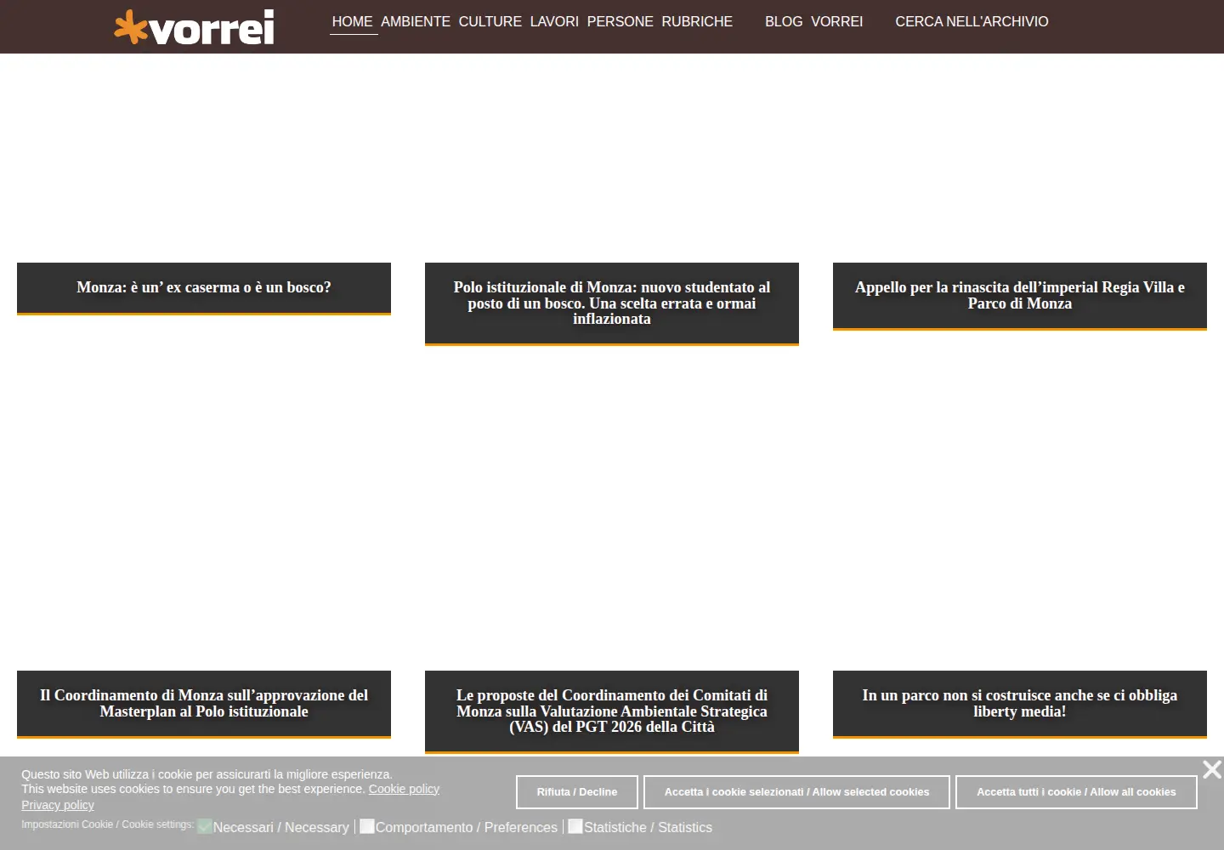Screen dimensions: 1224x850
Task: Click the Vorrei logo
Action: [x=195, y=27]
